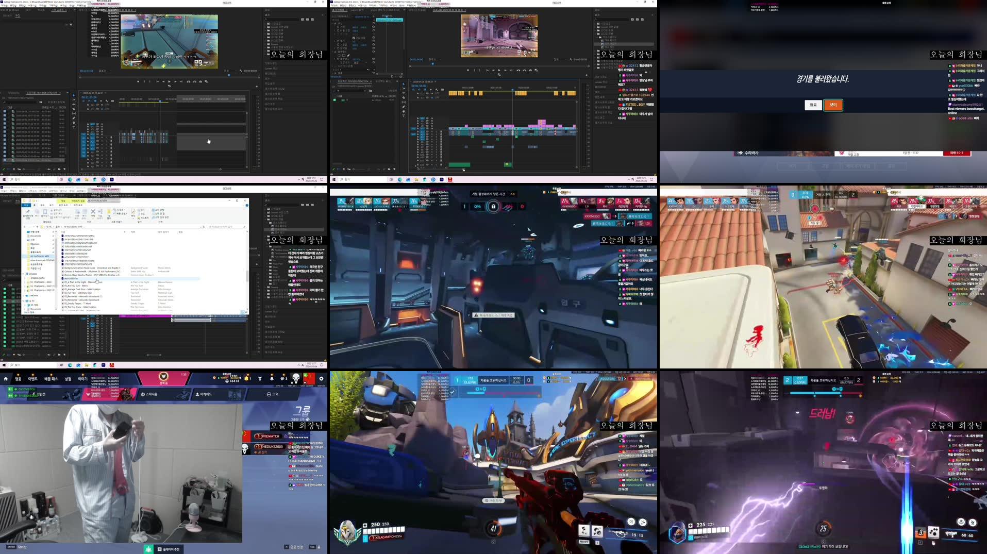Play the preview in top-left Premiere program monitor
The height and width of the screenshot is (554, 987).
169,81
